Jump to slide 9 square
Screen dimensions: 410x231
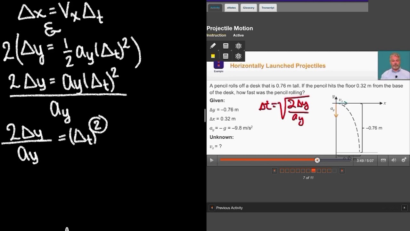coord(324,171)
